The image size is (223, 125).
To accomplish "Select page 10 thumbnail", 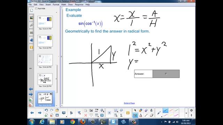I will click(45, 22).
